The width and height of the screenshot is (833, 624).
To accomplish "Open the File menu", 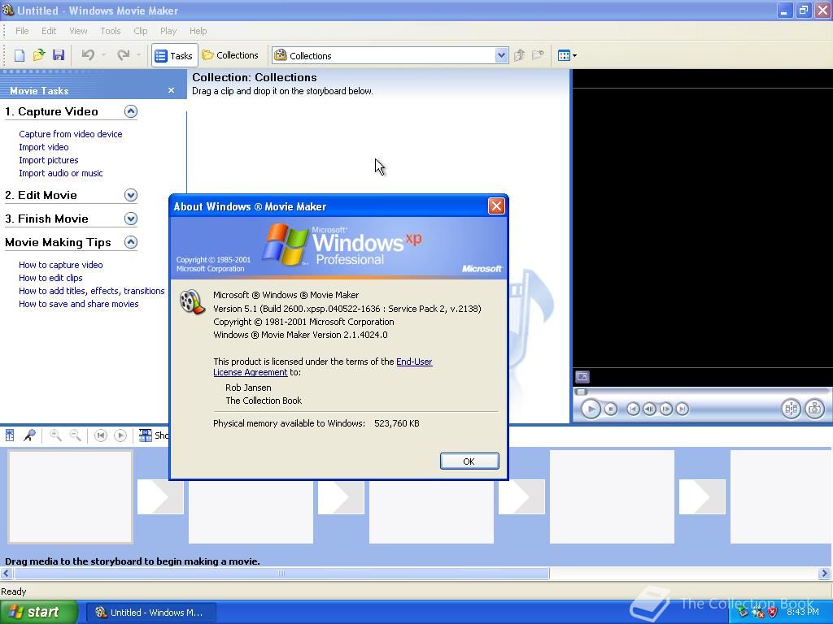I will click(22, 31).
